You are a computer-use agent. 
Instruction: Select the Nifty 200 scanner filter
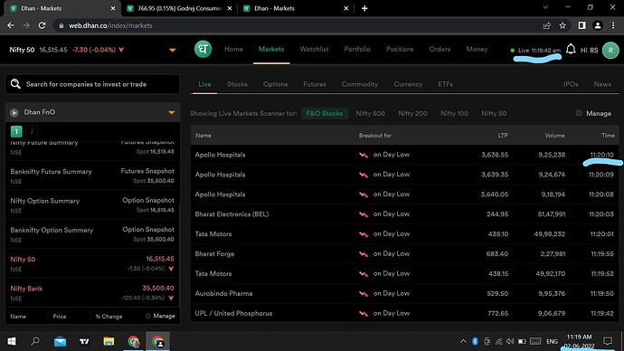412,113
